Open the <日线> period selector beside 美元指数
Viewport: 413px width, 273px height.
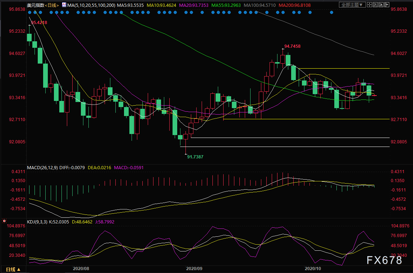[51, 5]
